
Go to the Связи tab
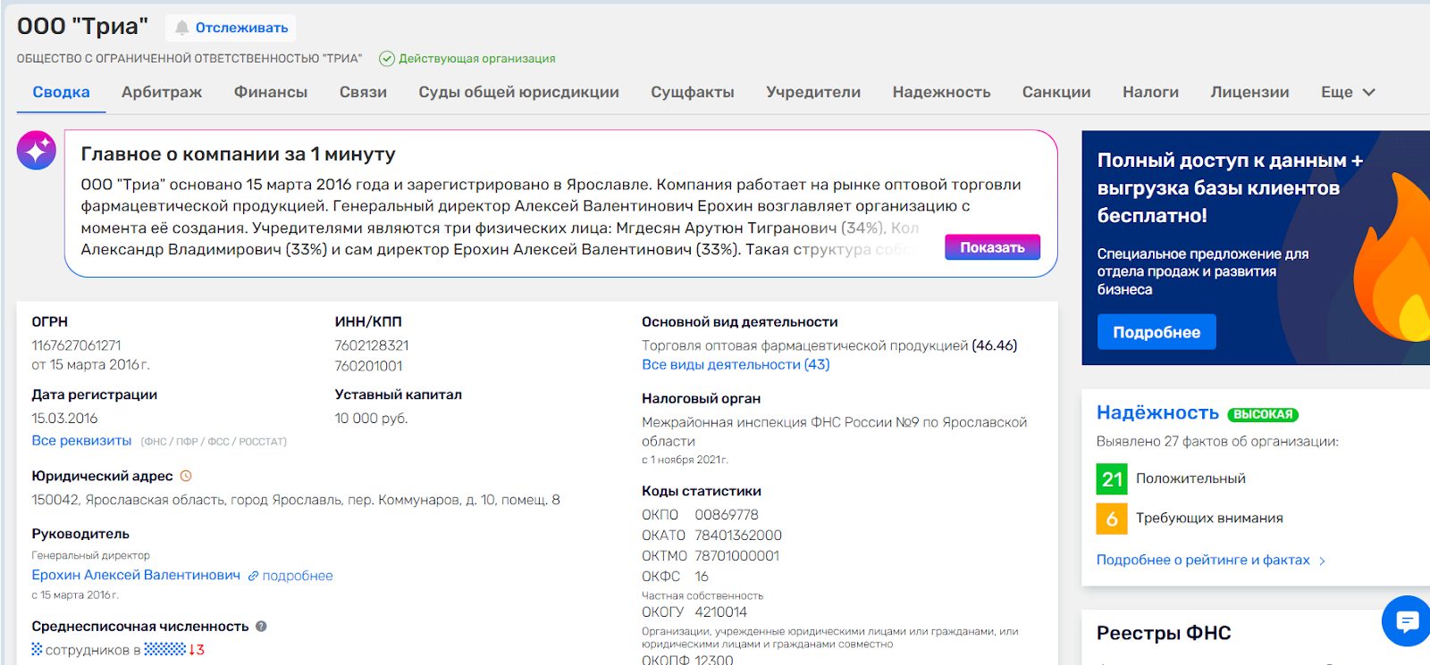363,92
